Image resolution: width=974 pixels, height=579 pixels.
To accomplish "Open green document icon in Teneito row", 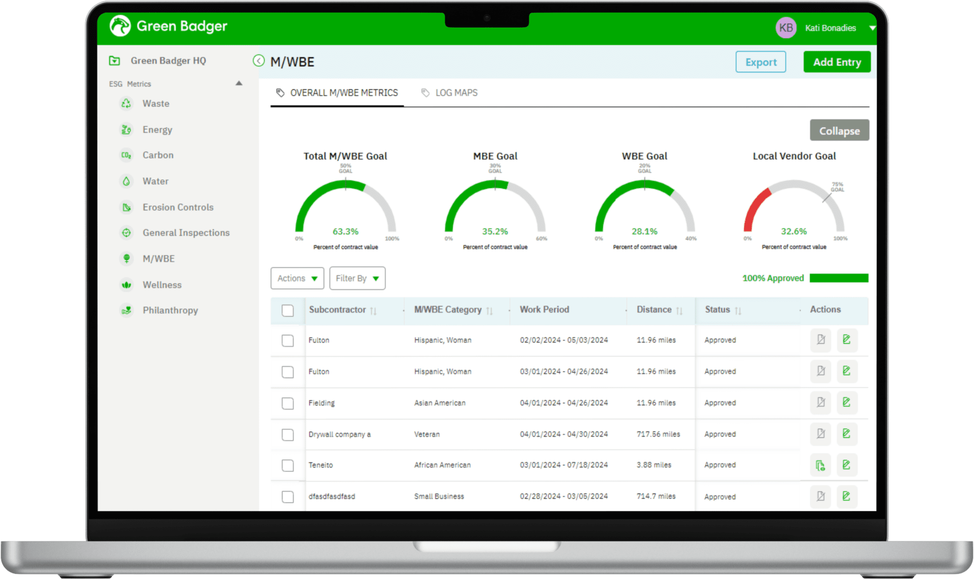I will pos(820,465).
